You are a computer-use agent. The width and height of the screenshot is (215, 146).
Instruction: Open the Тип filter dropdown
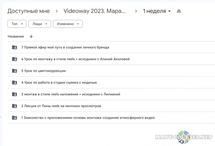17,24
